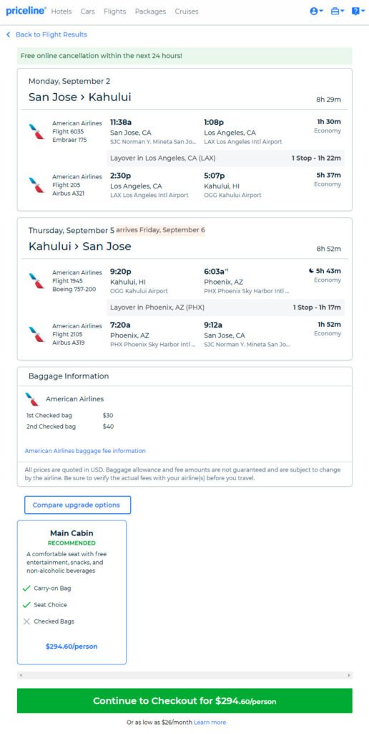Select the Main Cabin fare card
This screenshot has height=734, width=369.
tap(72, 592)
